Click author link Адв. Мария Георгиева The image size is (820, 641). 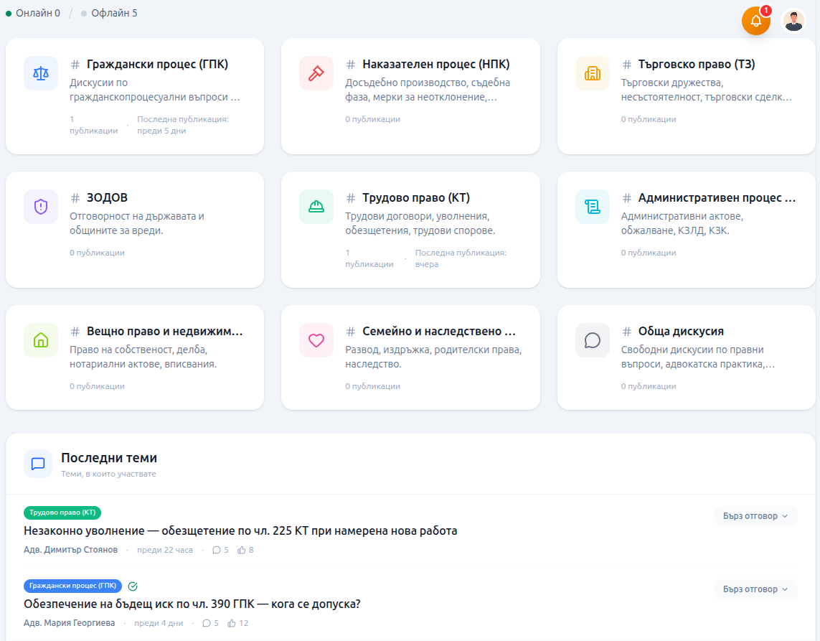point(68,623)
